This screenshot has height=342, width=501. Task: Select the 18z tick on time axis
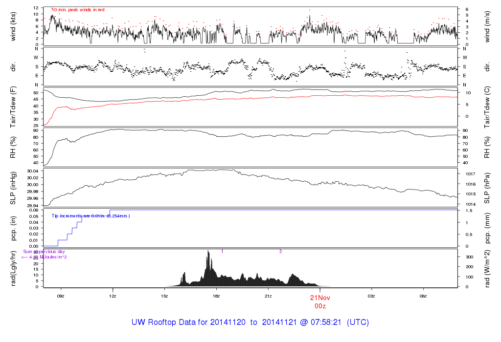(216, 296)
